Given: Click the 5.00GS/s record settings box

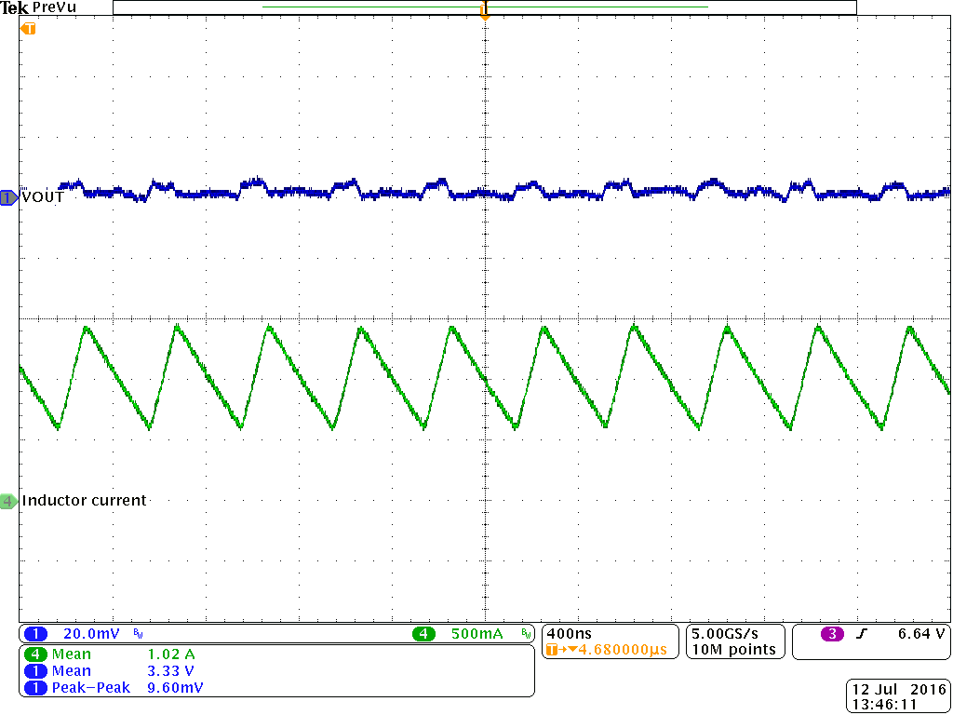Looking at the screenshot, I should pyautogui.click(x=734, y=641).
